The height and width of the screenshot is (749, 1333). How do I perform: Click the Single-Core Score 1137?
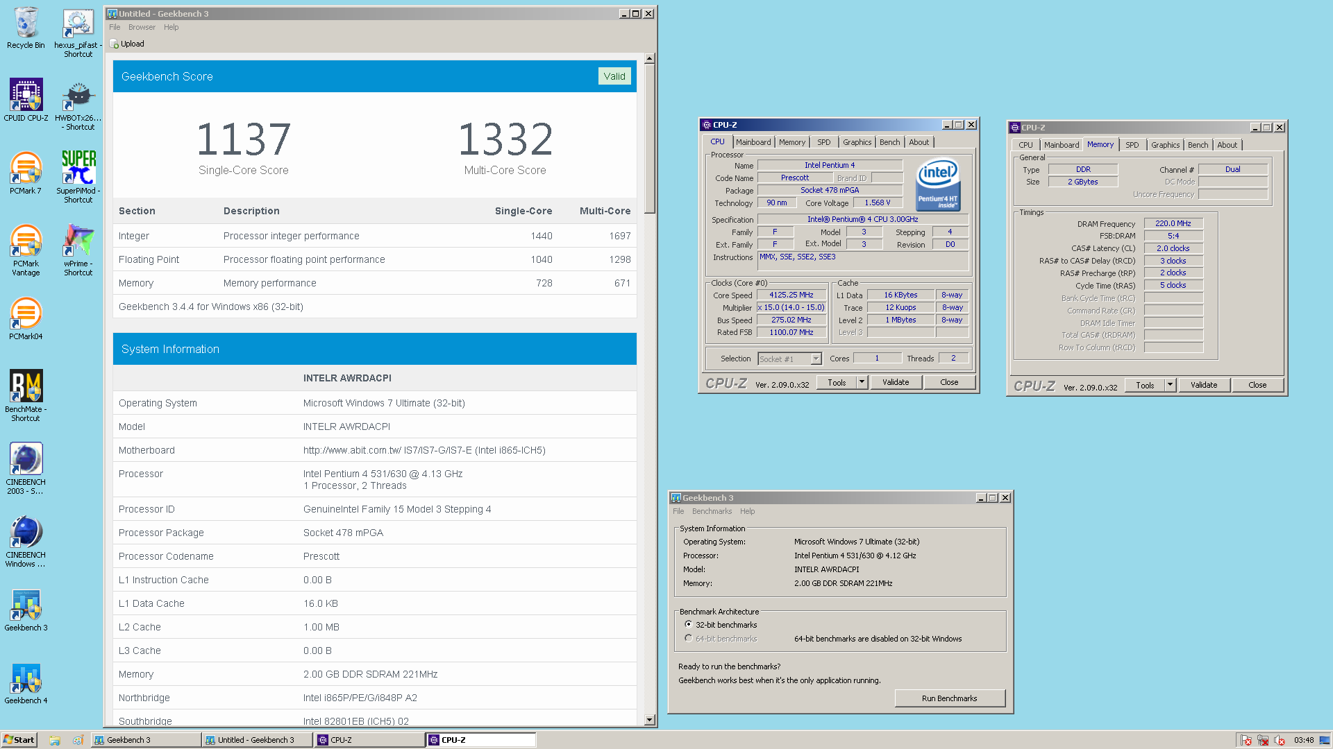click(x=244, y=139)
